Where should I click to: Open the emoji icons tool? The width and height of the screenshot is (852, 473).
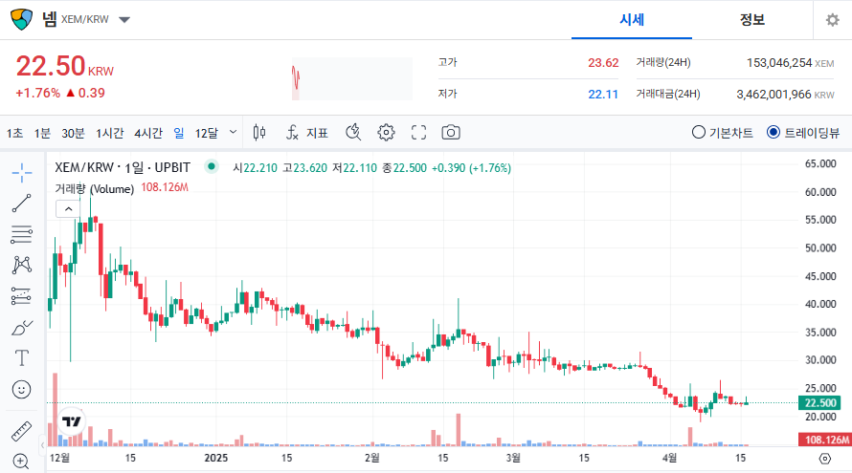22,390
